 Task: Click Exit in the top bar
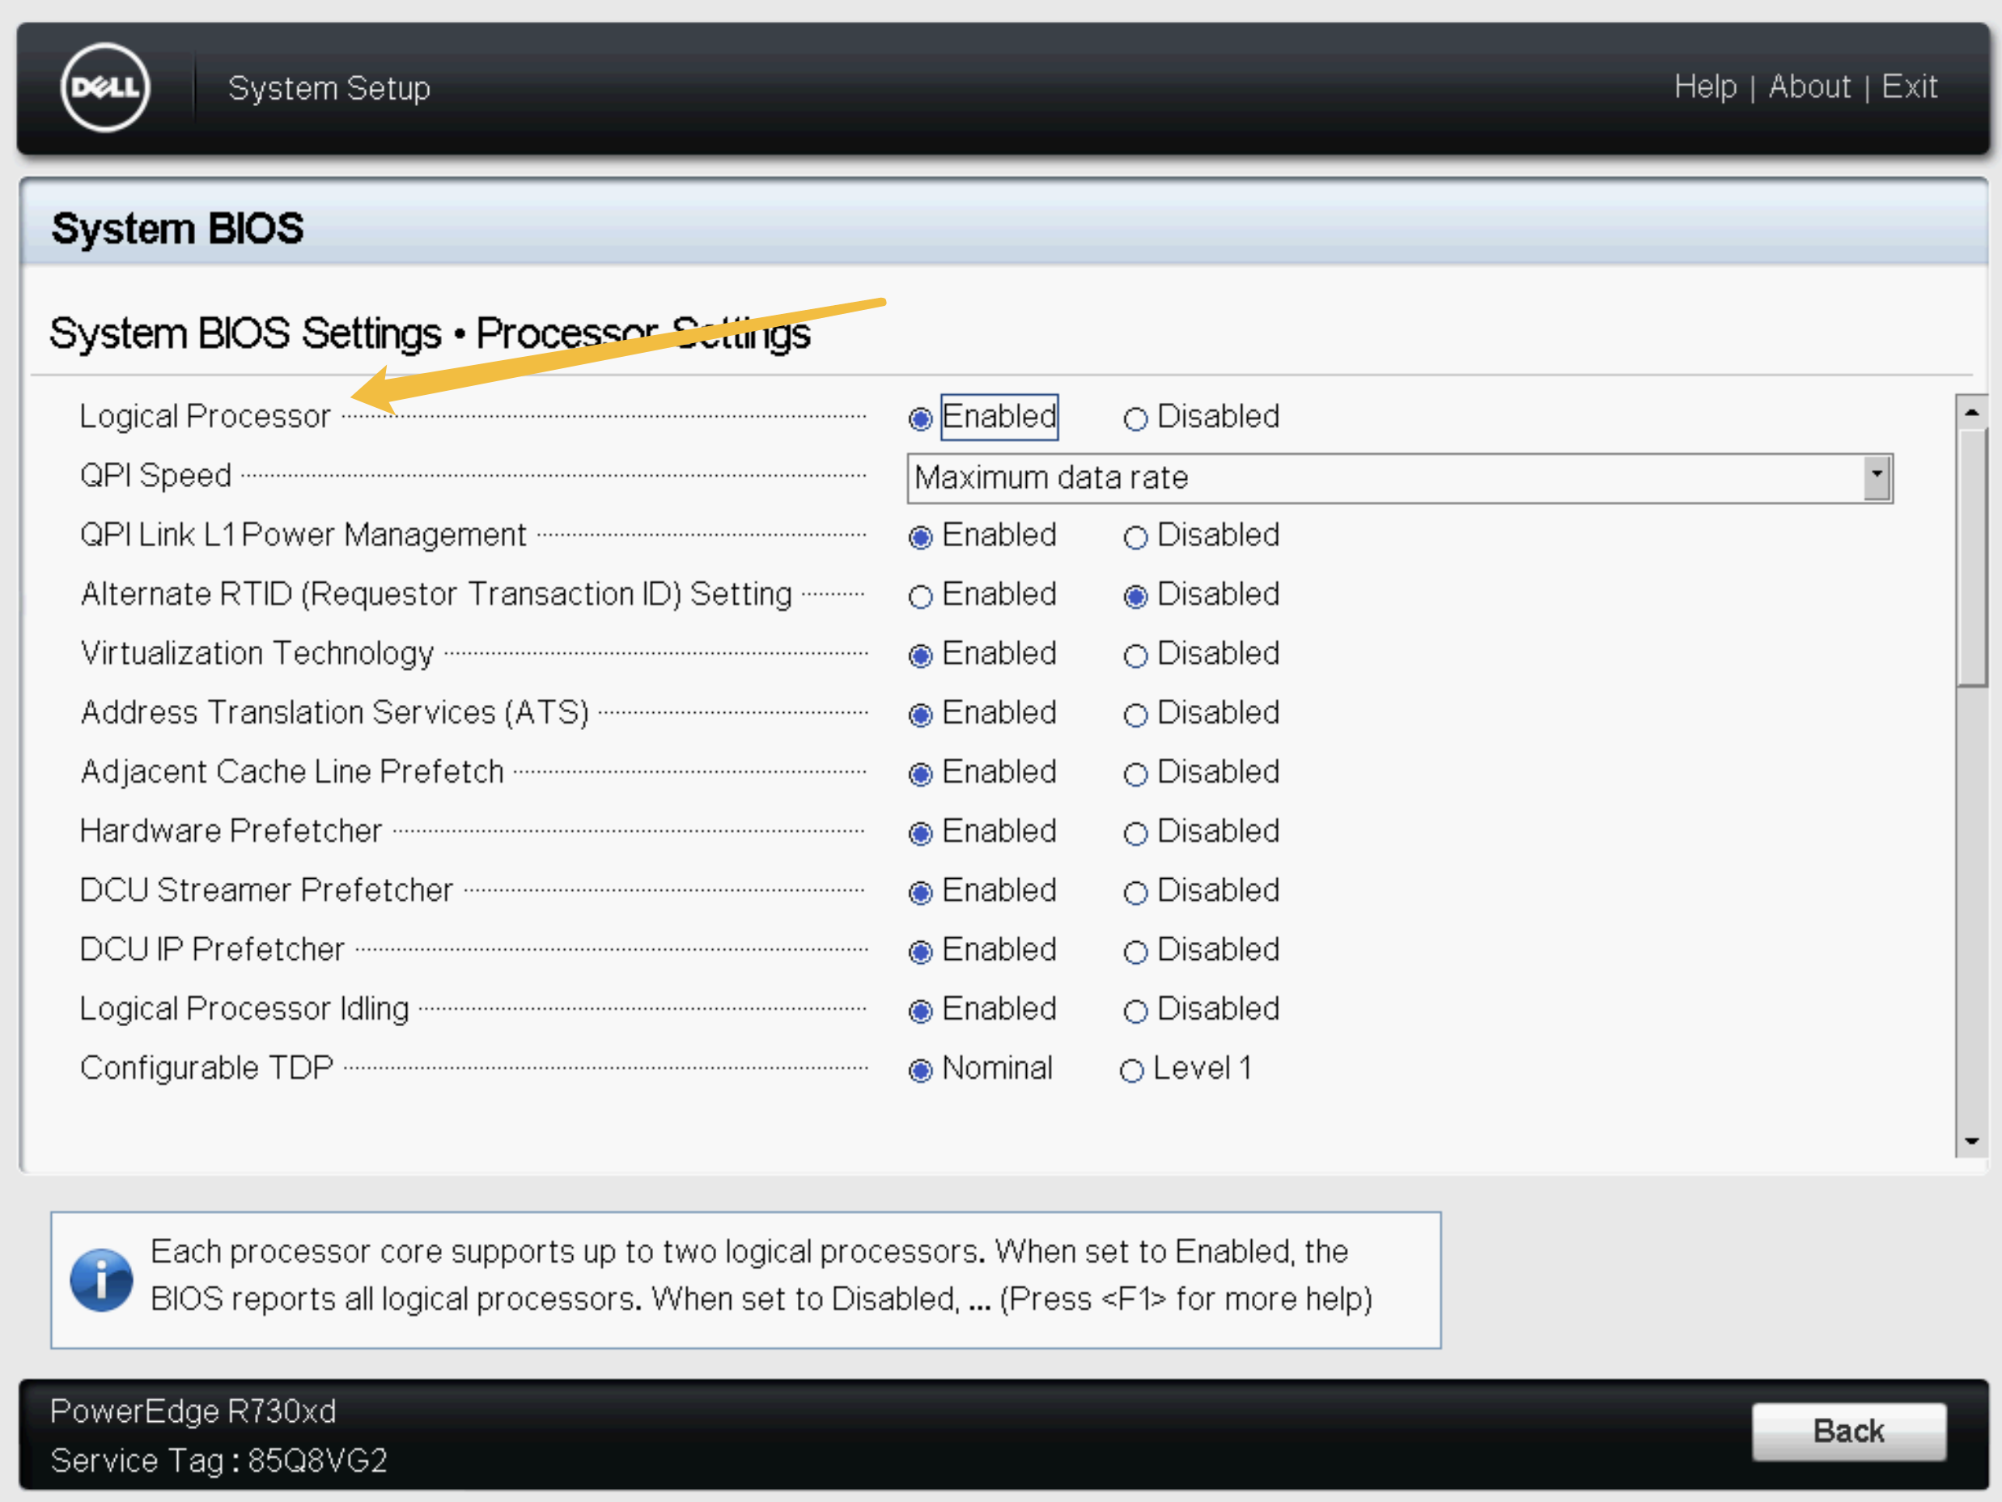tap(1909, 87)
